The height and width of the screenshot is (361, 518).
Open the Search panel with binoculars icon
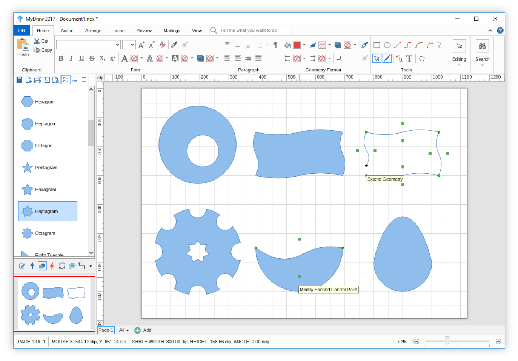click(x=482, y=45)
